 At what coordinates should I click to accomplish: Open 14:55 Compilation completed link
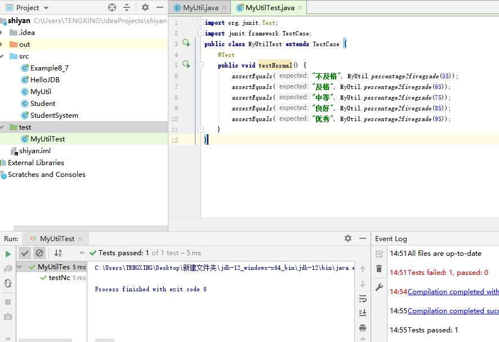(453, 311)
